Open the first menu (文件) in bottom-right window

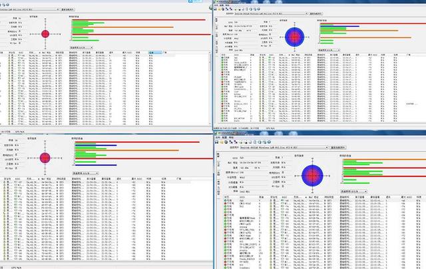(x=218, y=138)
